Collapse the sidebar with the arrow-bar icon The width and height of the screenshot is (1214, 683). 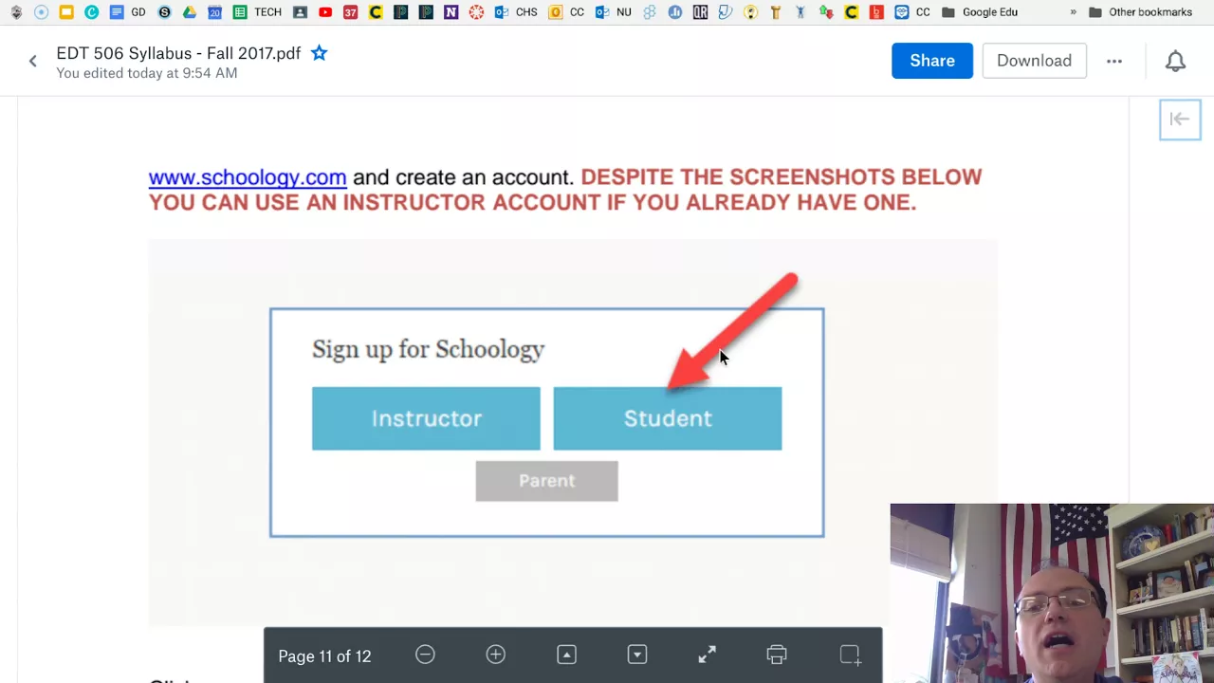[x=1180, y=120]
